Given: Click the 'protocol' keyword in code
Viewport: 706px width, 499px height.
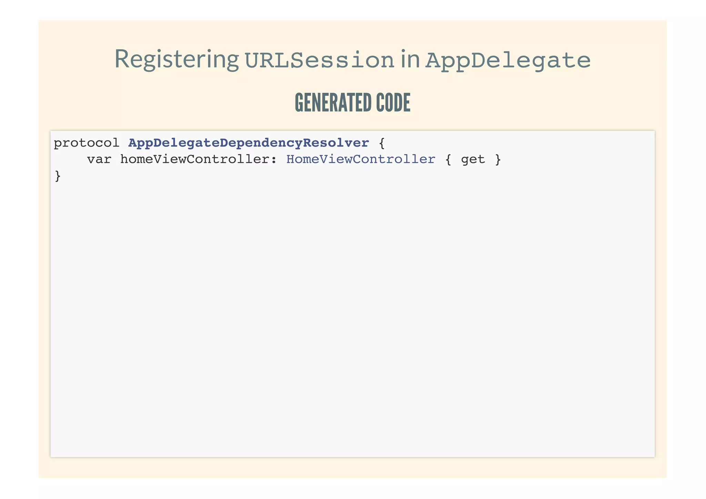Looking at the screenshot, I should (87, 143).
